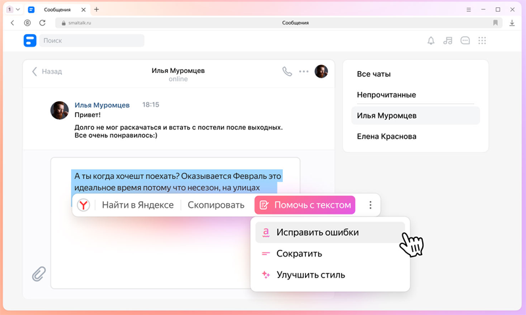
Task: Click the address bar showing smaltalk.ru
Action: 278,23
